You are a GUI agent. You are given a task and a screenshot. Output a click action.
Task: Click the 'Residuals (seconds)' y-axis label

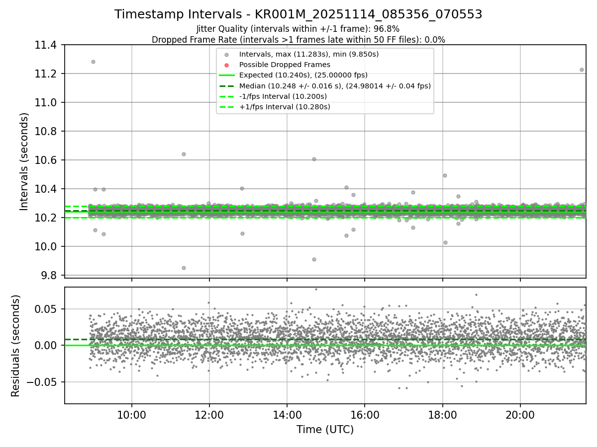click(16, 346)
